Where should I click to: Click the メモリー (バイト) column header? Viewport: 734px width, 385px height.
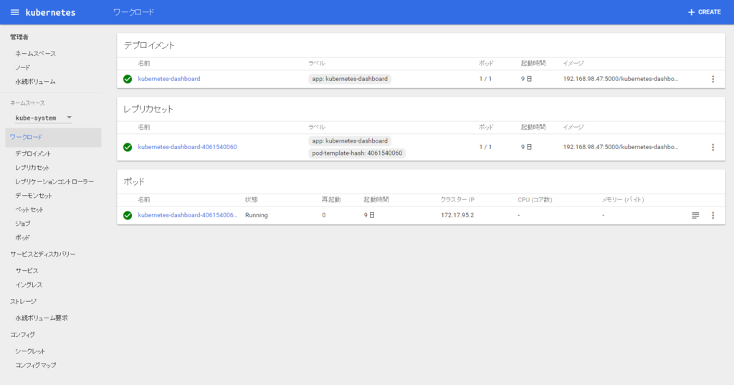tap(623, 200)
